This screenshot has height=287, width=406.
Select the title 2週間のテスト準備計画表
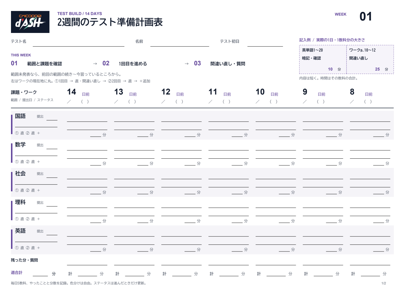pyautogui.click(x=110, y=22)
